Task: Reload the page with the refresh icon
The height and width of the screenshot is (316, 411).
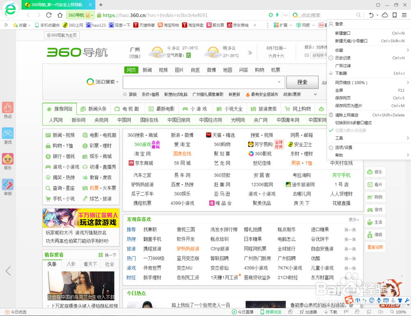Action: pyautogui.click(x=49, y=15)
